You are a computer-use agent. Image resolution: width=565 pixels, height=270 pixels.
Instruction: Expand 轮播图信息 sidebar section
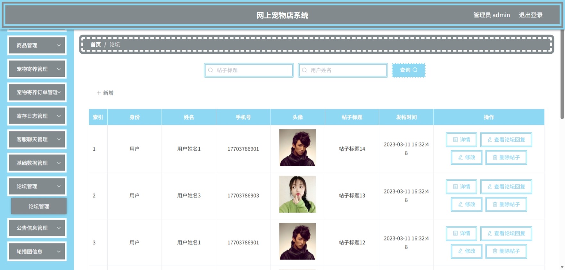[37, 251]
